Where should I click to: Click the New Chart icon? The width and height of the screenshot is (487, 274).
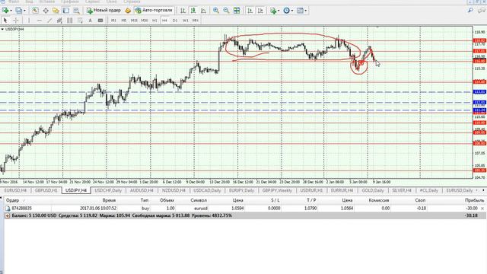point(5,11)
